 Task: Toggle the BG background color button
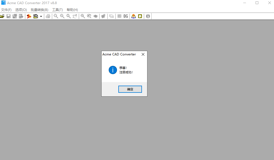click(126, 16)
